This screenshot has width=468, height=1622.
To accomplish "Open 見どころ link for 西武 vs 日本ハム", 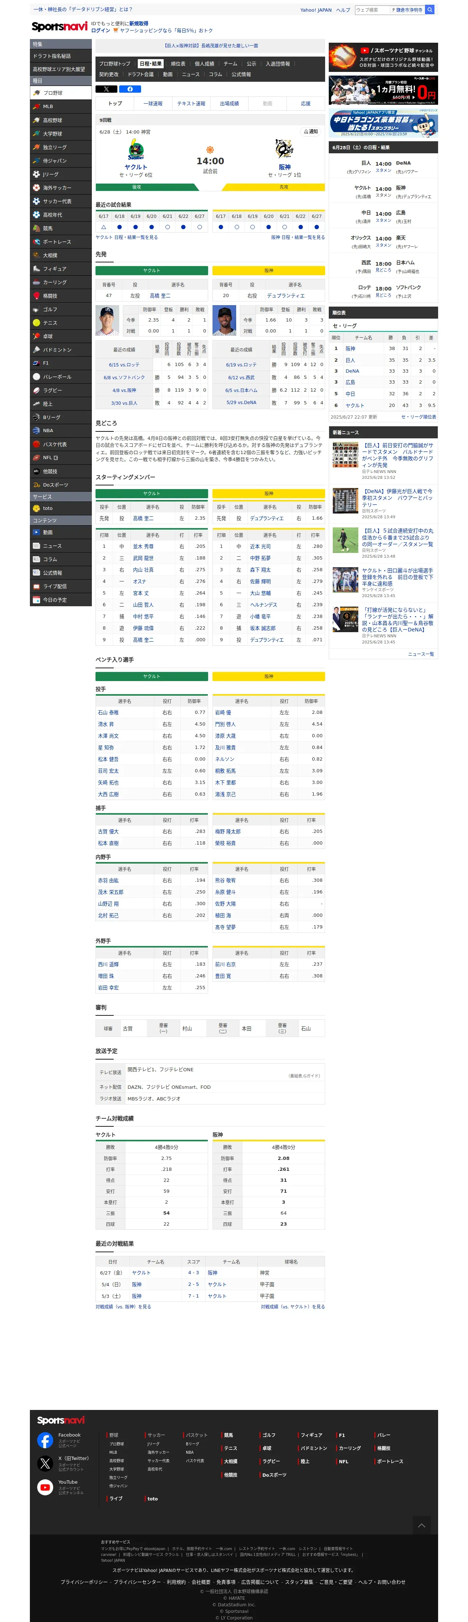I will pyautogui.click(x=383, y=270).
